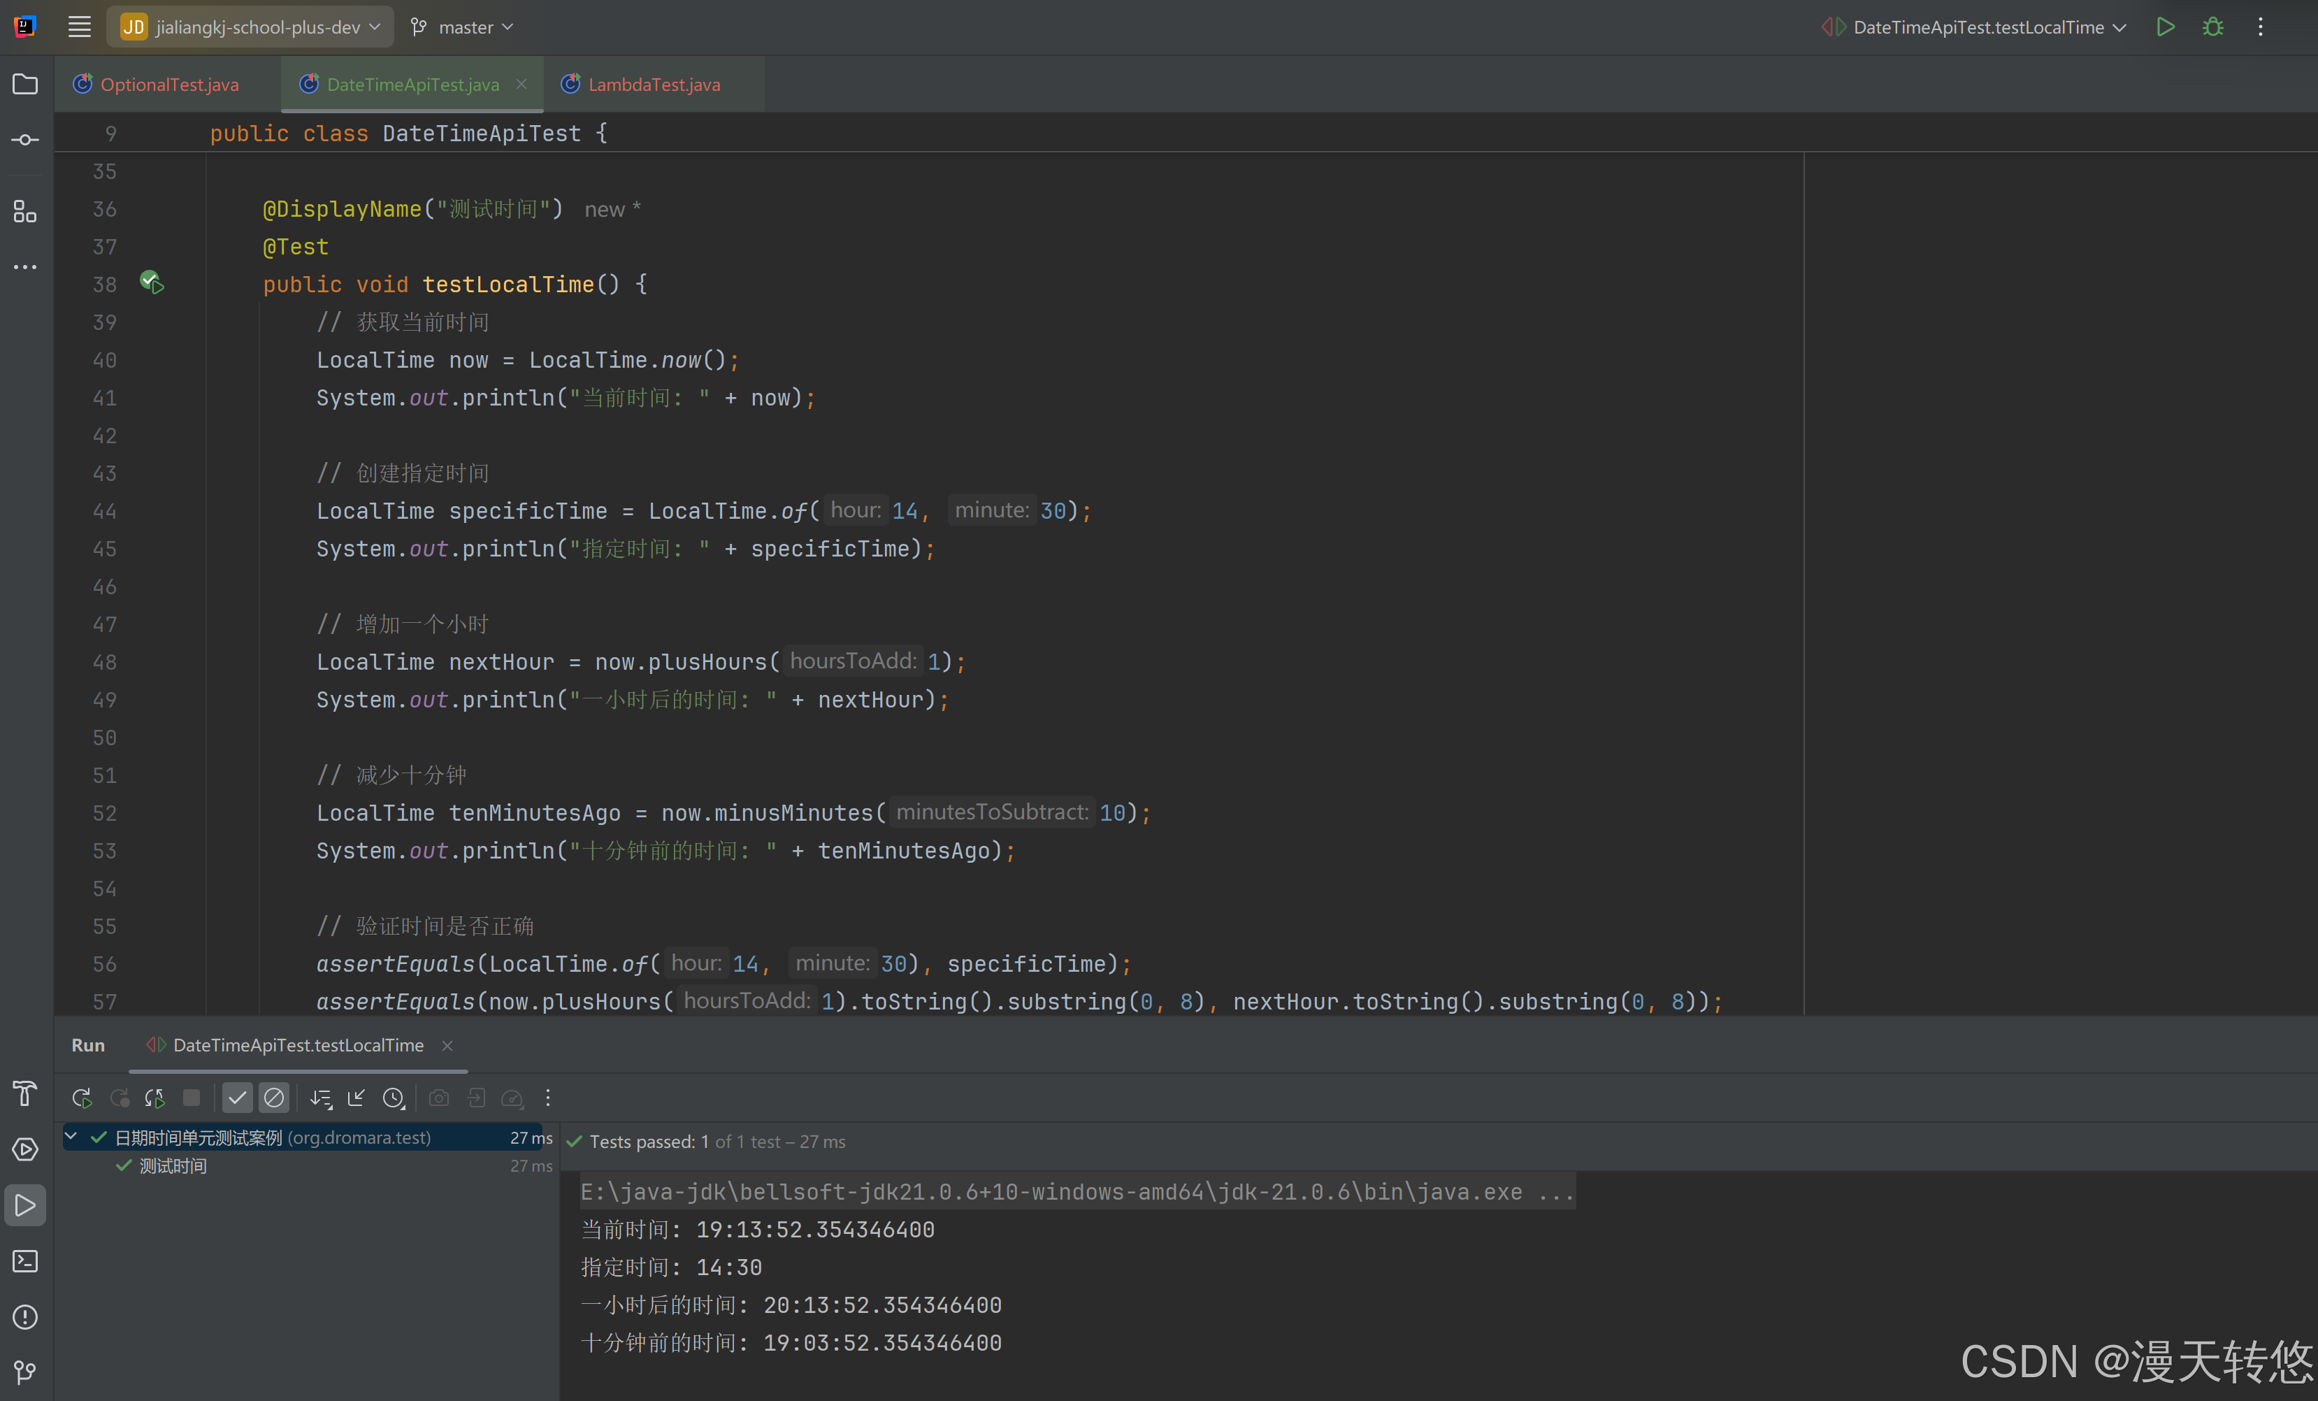
Task: Switch to the OptionalTest.java tab
Action: 168,84
